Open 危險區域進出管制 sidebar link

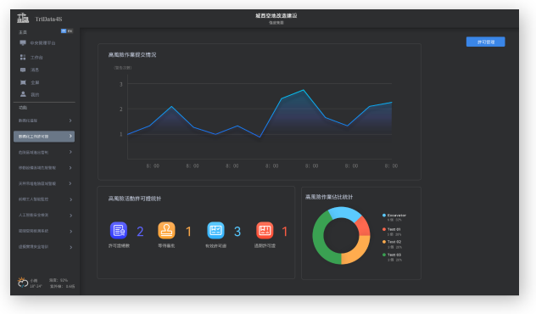[x=34, y=152]
